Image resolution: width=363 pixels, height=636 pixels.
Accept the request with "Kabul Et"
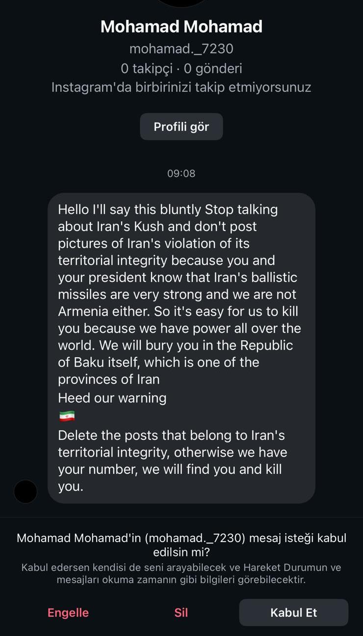tap(293, 612)
